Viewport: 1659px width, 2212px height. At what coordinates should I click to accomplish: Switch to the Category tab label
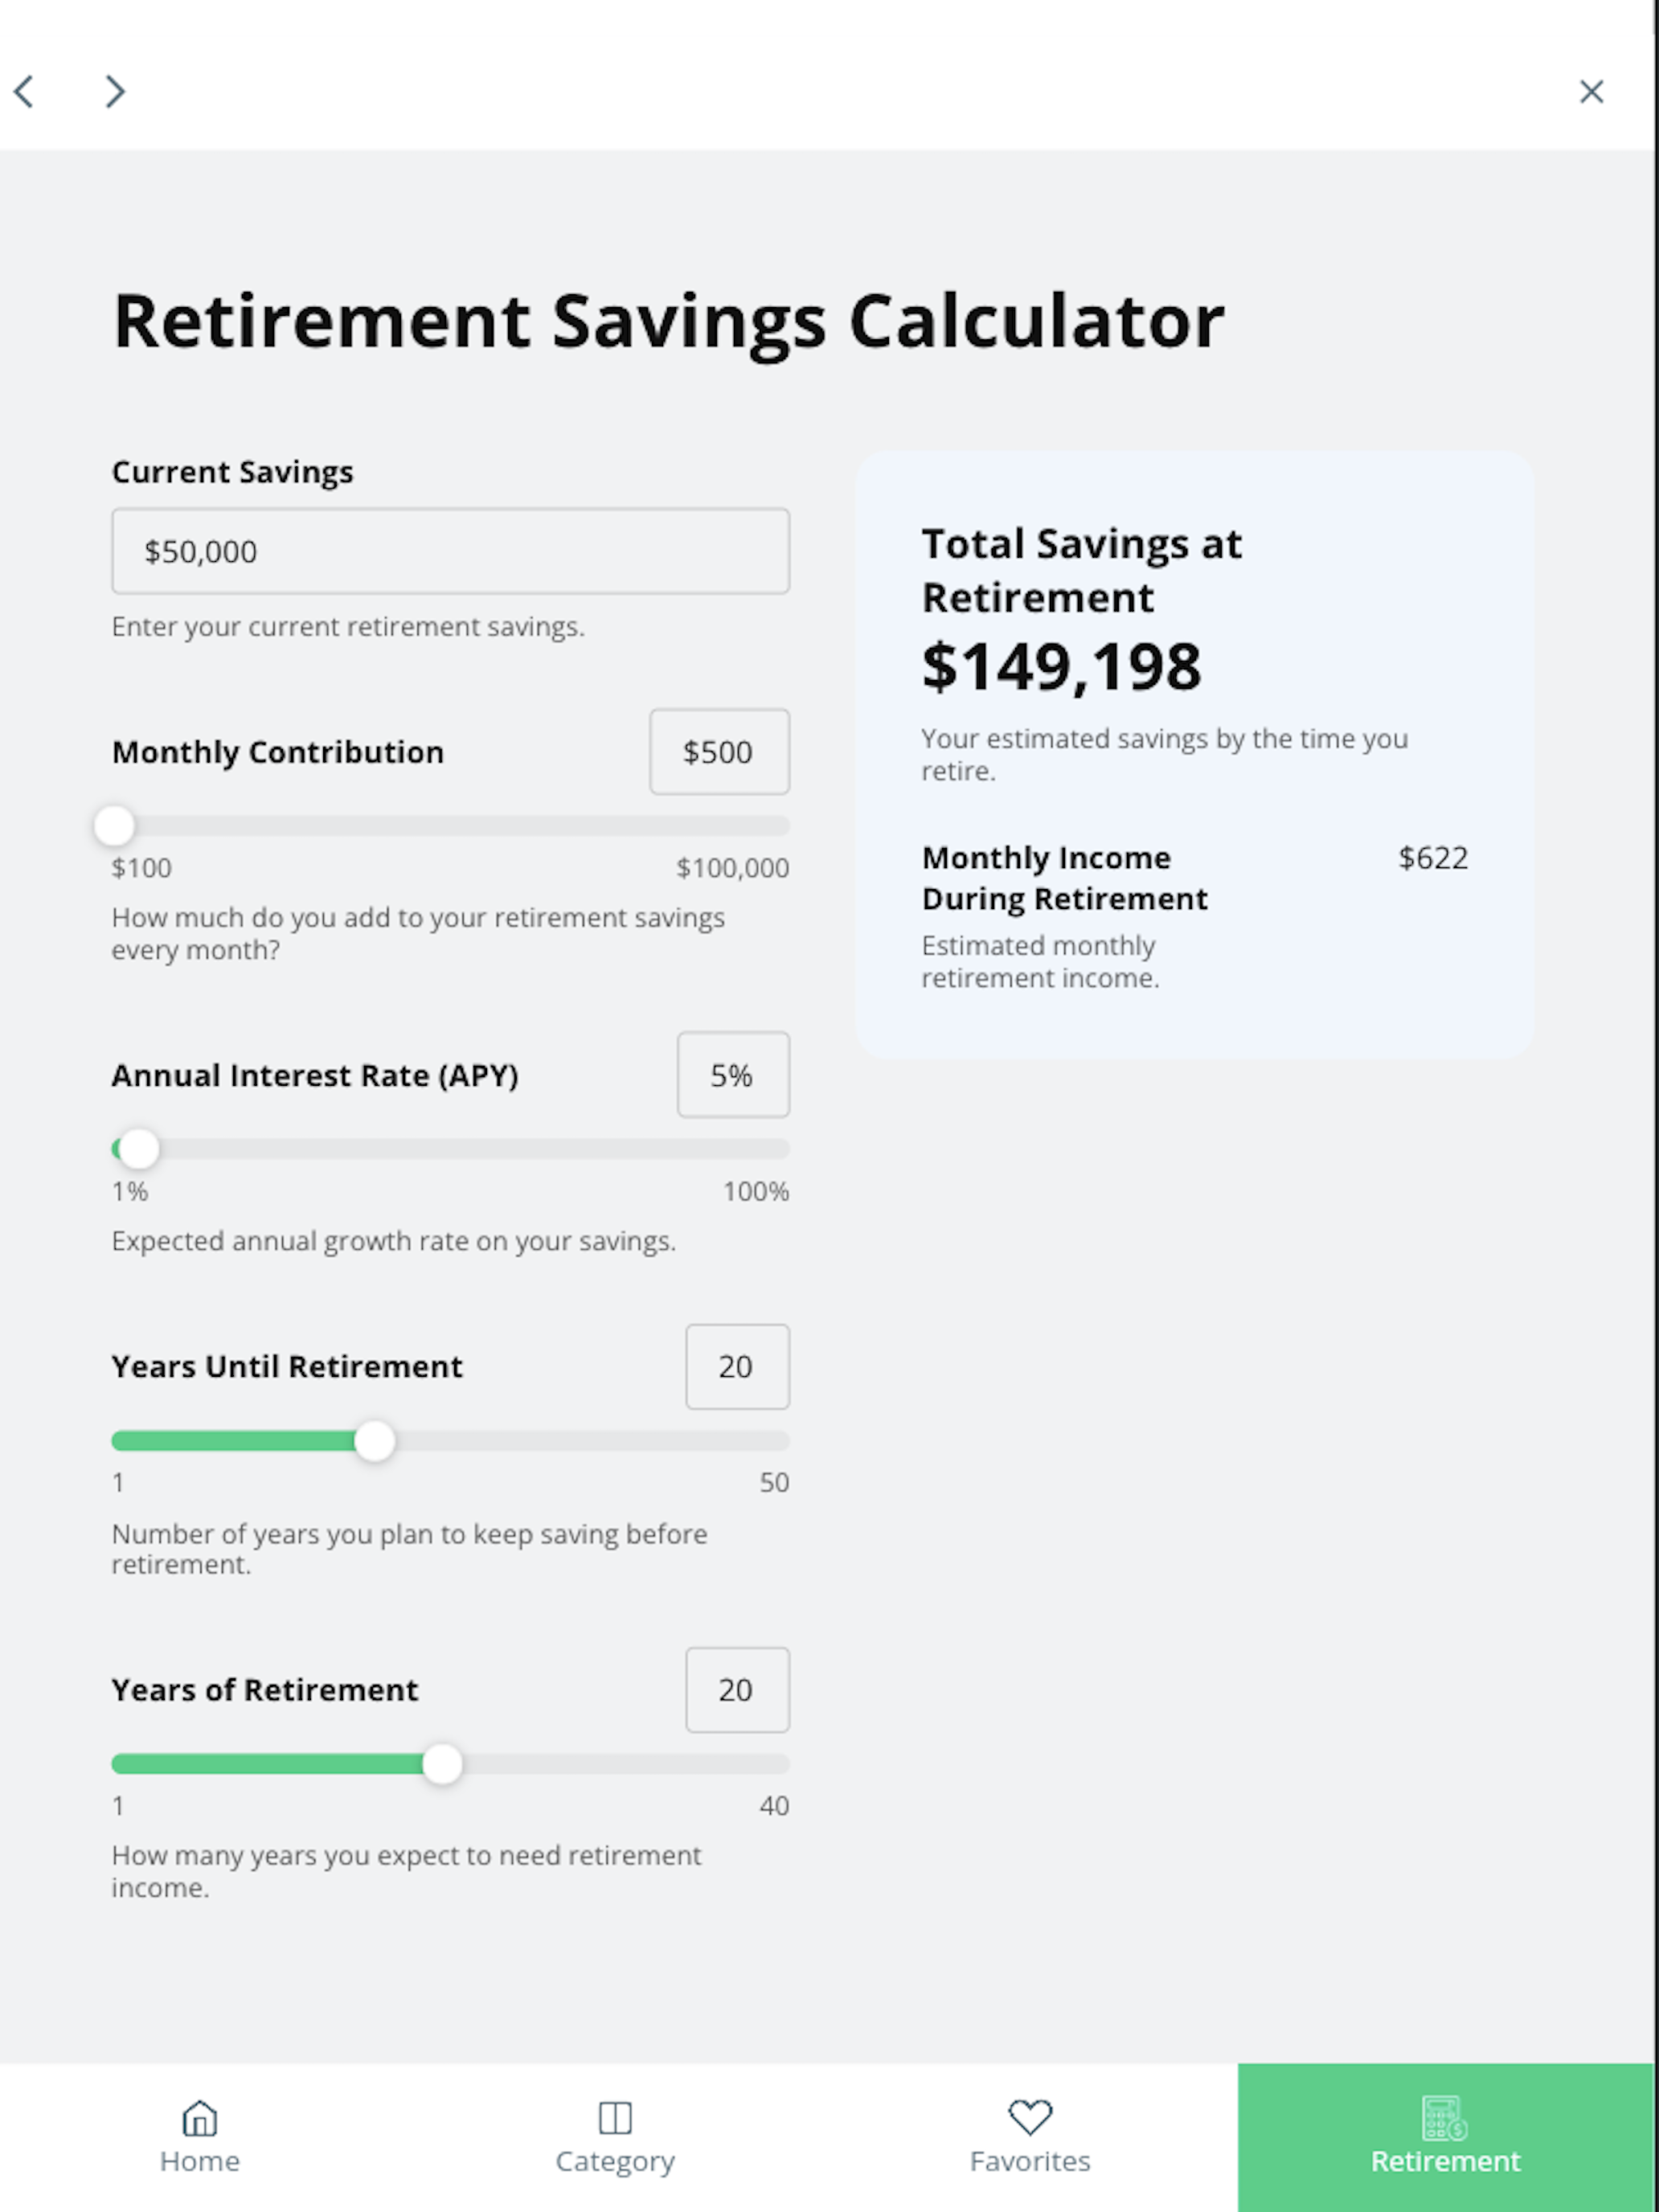615,2162
